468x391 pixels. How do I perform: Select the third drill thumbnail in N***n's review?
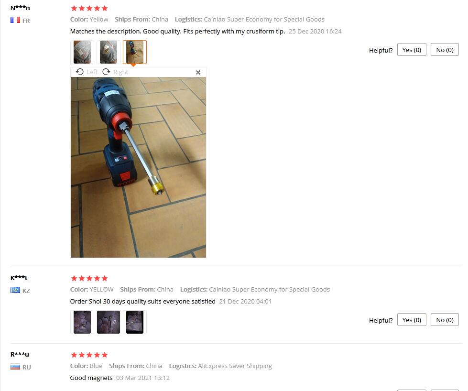135,52
